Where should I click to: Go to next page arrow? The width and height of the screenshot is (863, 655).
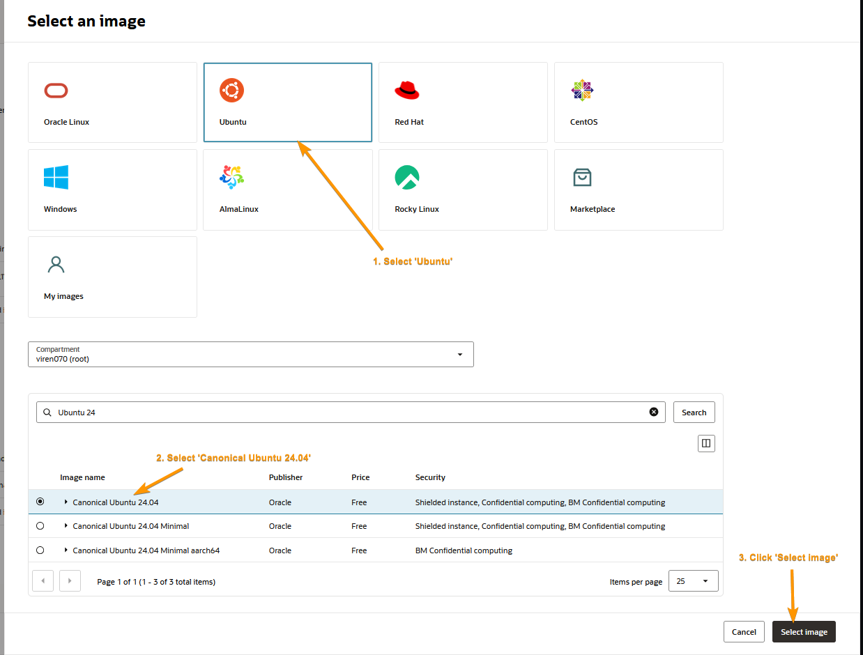point(70,580)
